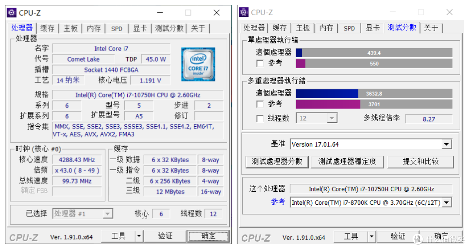Click the 核心电压 1.191 V value

[x=150, y=80]
